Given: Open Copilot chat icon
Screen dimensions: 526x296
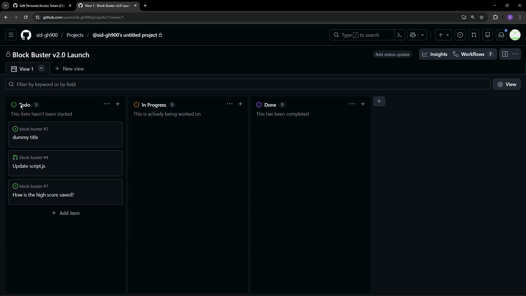Looking at the screenshot, I should click(x=413, y=35).
